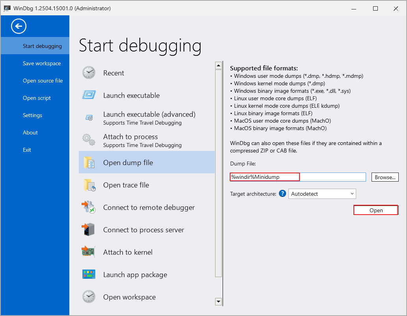Select the Connect to remote debugger label
Image resolution: width=407 pixels, height=316 pixels.
[149, 208]
